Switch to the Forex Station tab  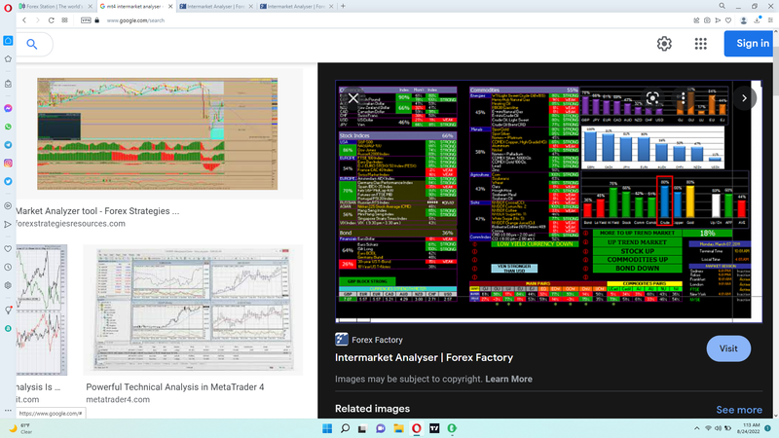click(x=54, y=5)
